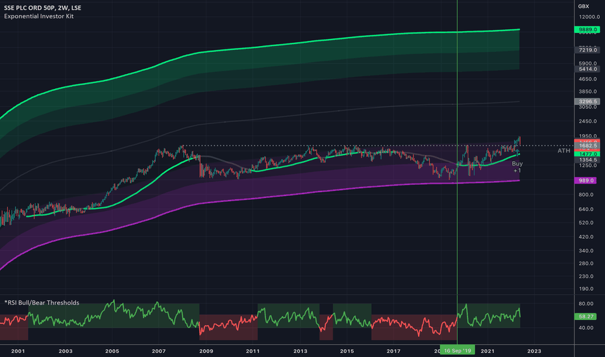Click the 12000.0 price axis value

[589, 17]
